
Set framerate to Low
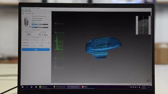(33, 45)
